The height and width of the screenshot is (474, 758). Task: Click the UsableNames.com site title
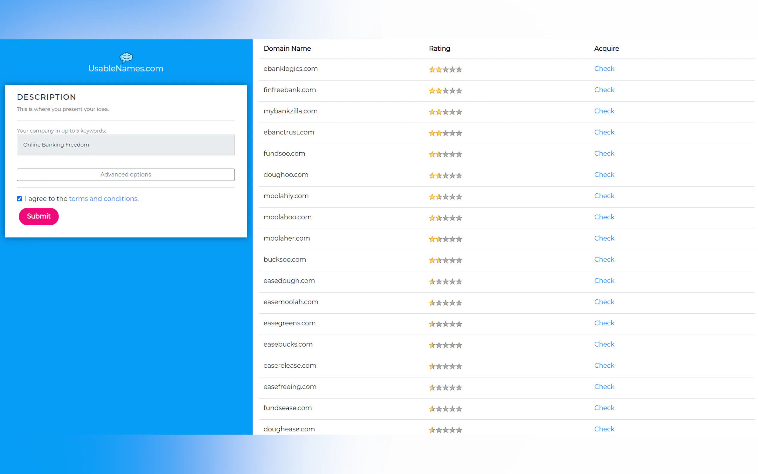click(x=126, y=69)
